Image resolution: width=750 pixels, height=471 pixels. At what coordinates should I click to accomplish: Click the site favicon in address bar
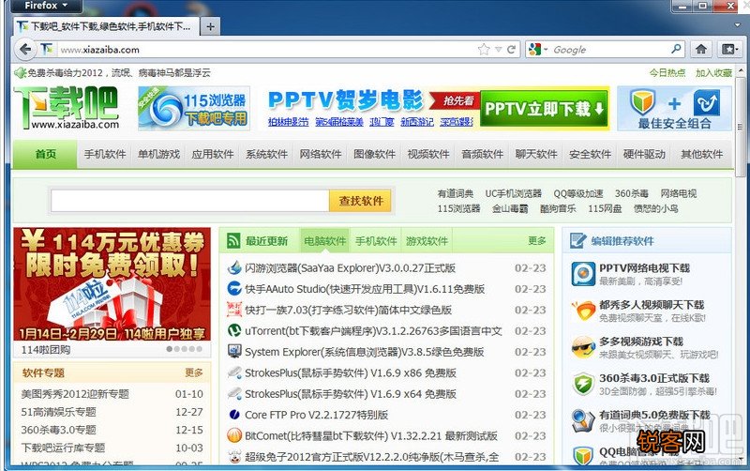pyautogui.click(x=46, y=49)
